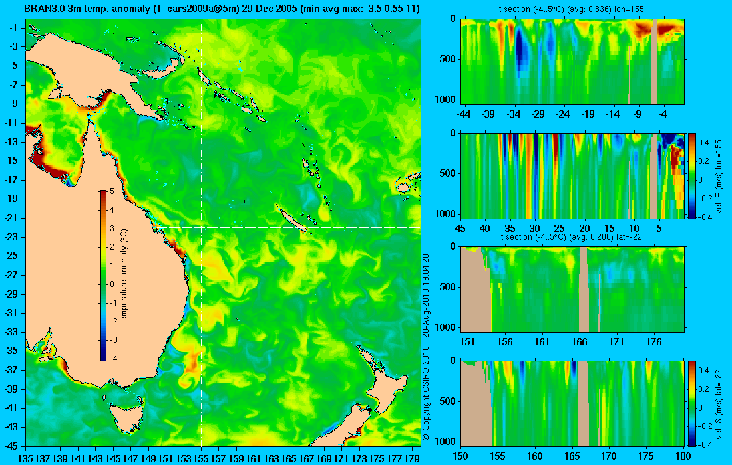Screen dimensions: 732x465
Task: Click the '135' longitude label on the main map axis
Action: pyautogui.click(x=25, y=459)
